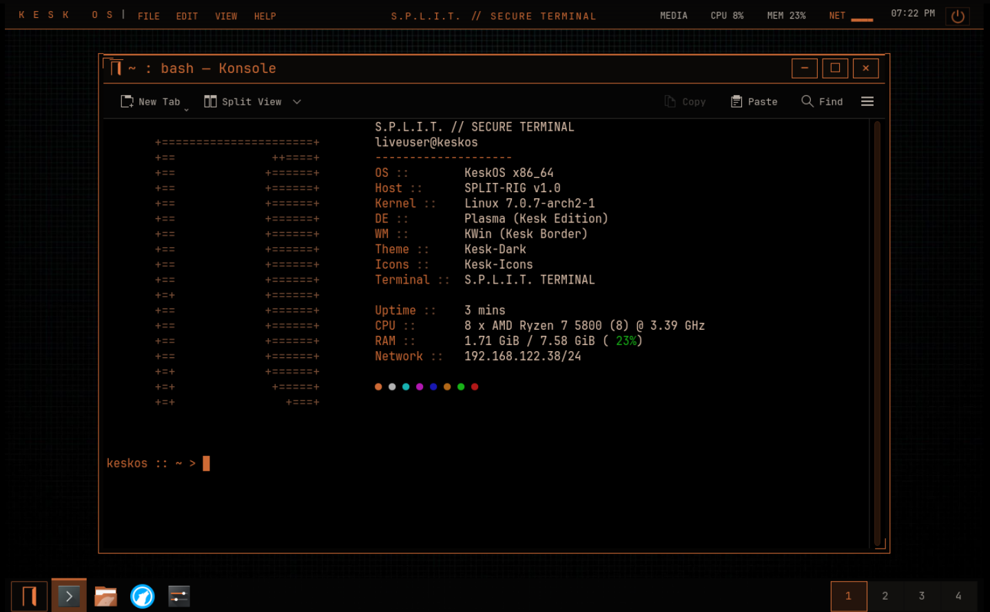Viewport: 990px width, 612px height.
Task: Expand the Split View dropdown chevron
Action: click(297, 102)
